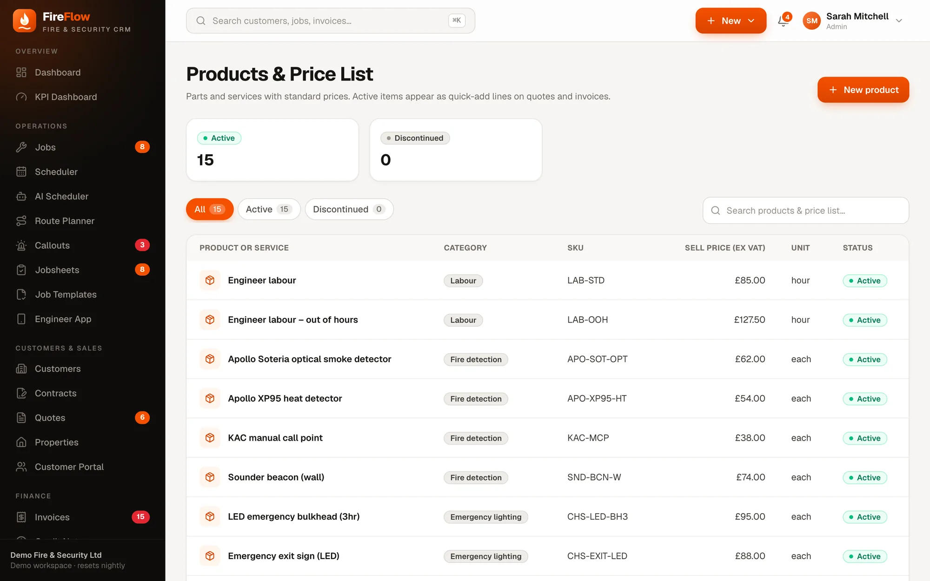The image size is (930, 581).
Task: Open Contracts document icon
Action: pyautogui.click(x=21, y=393)
